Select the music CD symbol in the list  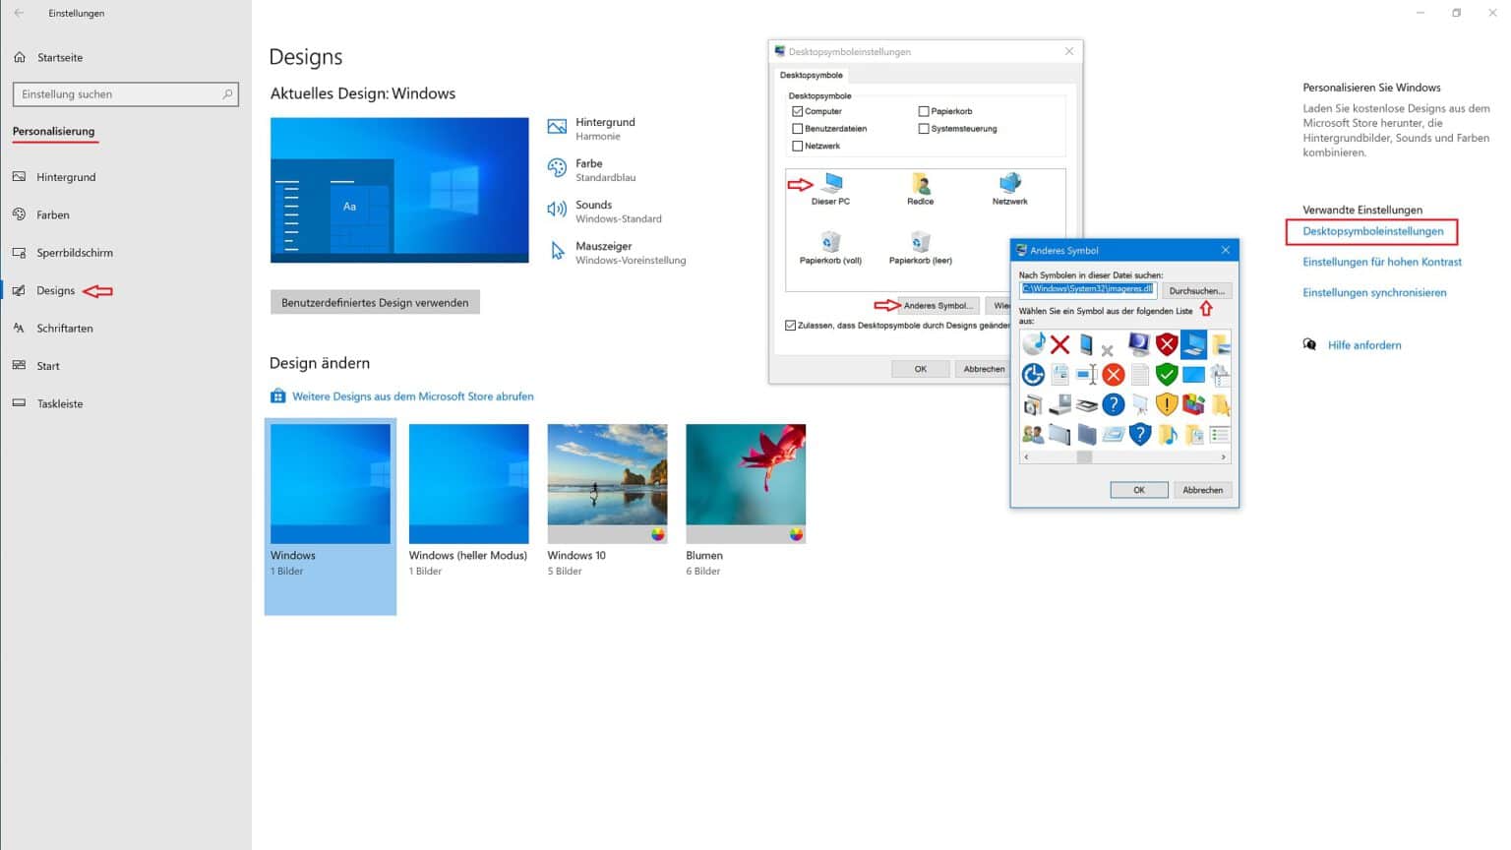coord(1034,344)
